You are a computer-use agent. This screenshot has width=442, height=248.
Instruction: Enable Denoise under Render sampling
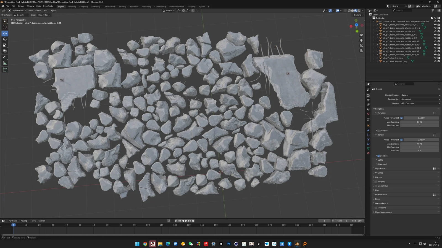[378, 156]
